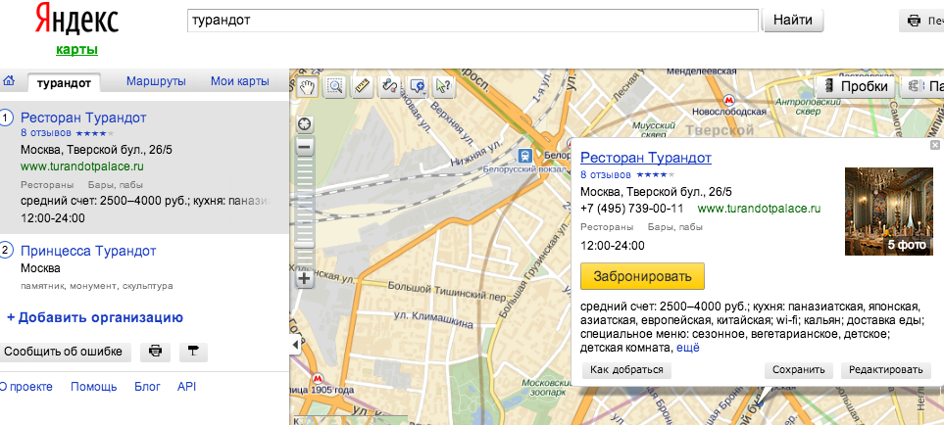
Task: Open www.turandotpalace.ru in results list
Action: coord(82,166)
